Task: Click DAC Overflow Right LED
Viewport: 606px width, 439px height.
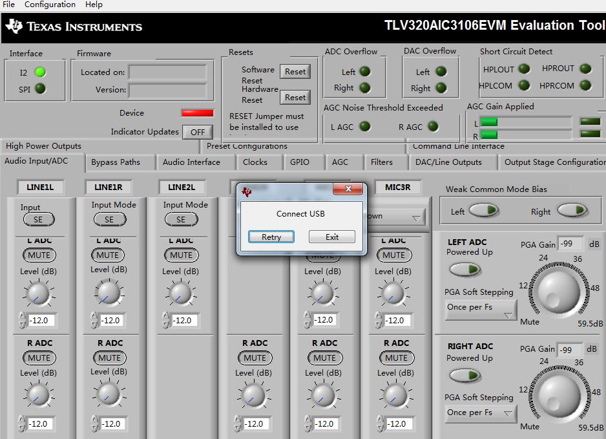Action: coord(441,88)
